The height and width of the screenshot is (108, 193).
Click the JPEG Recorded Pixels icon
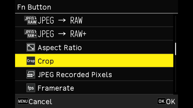[x=31, y=75]
